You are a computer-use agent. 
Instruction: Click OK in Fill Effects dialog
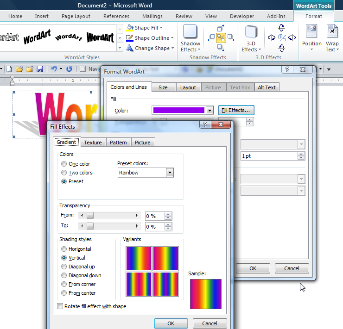[171, 323]
